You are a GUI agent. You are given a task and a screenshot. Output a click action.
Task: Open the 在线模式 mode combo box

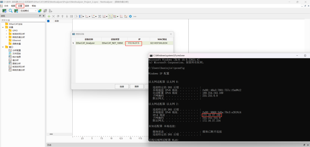pyautogui.click(x=28, y=11)
